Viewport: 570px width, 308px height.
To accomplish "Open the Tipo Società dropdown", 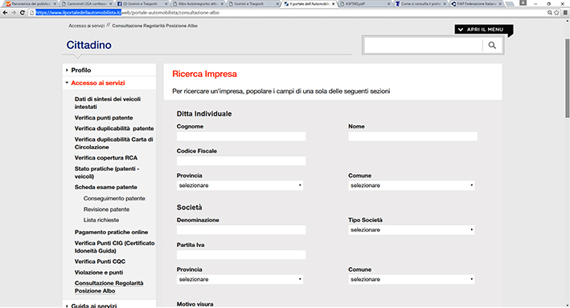I will tap(412, 230).
